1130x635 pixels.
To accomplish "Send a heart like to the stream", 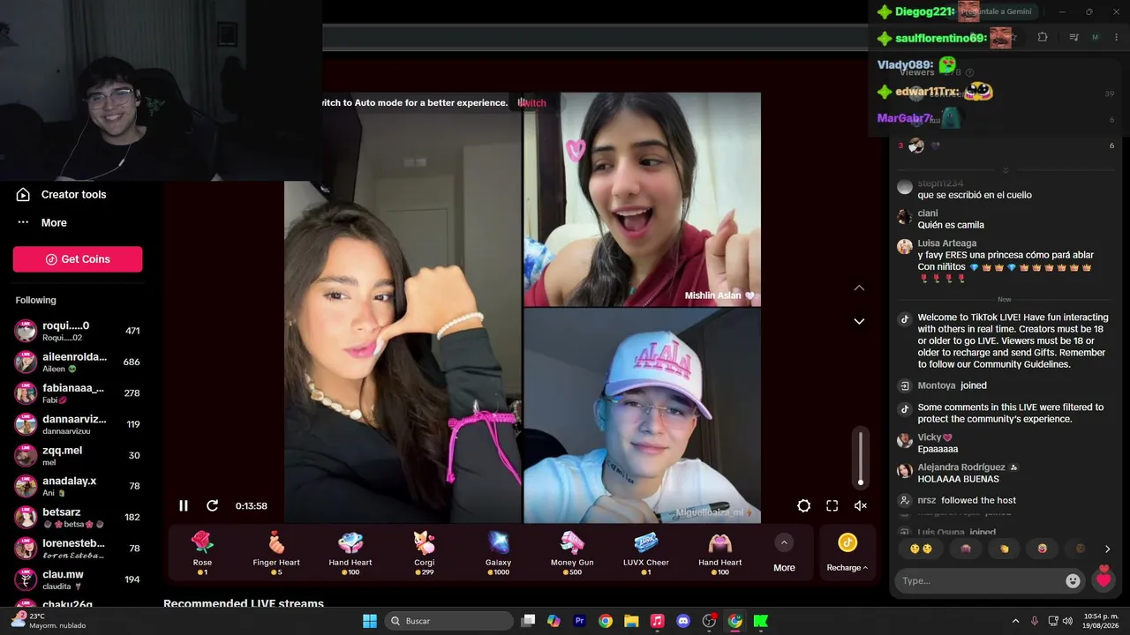I will tap(1104, 579).
